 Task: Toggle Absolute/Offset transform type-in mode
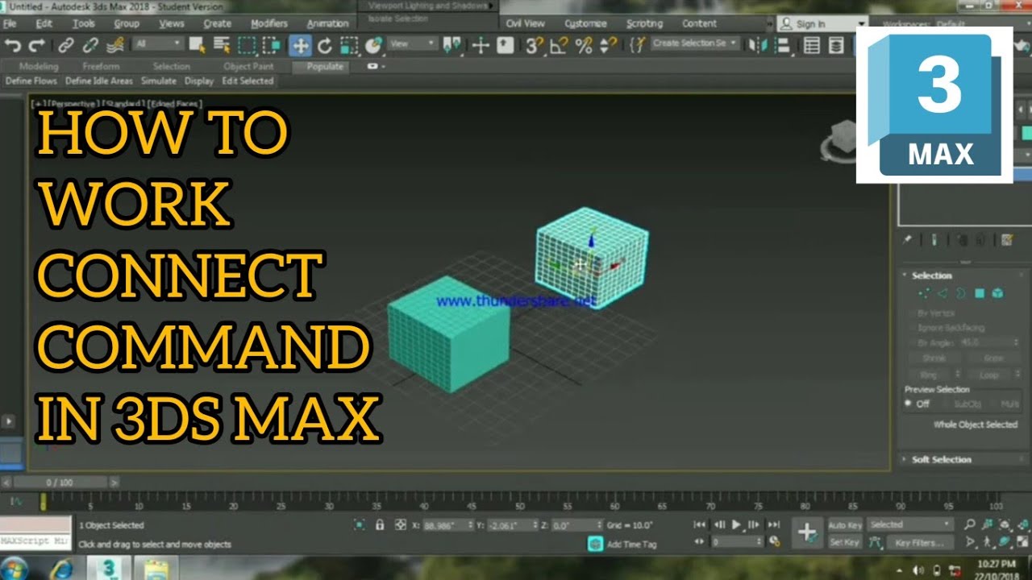[400, 524]
